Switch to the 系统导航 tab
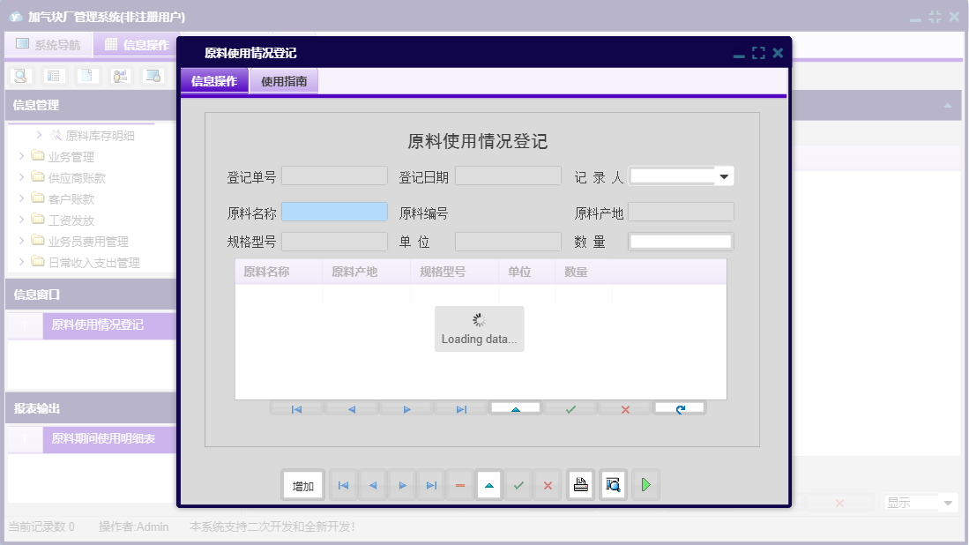This screenshot has height=545, width=969. point(49,44)
